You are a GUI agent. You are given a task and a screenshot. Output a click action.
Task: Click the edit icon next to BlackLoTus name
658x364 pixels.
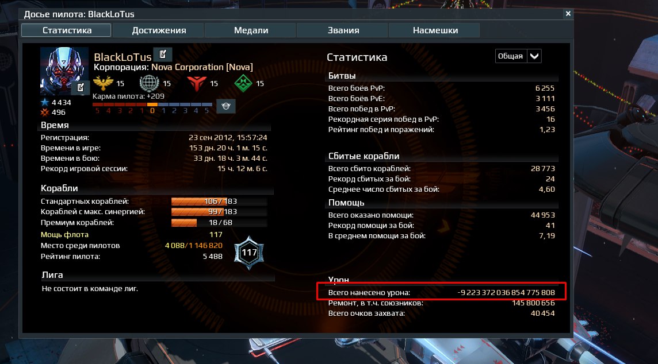[163, 55]
